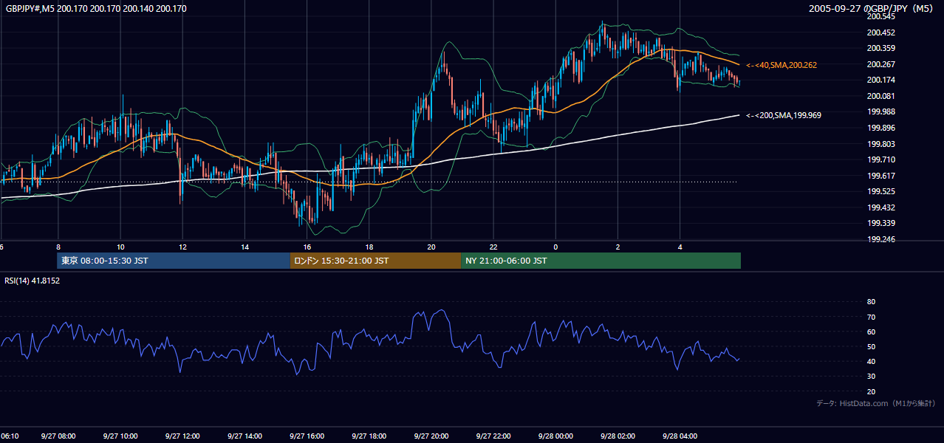Click the 9/27 10:00 time axis label
Image resolution: width=944 pixels, height=443 pixels.
[120, 436]
